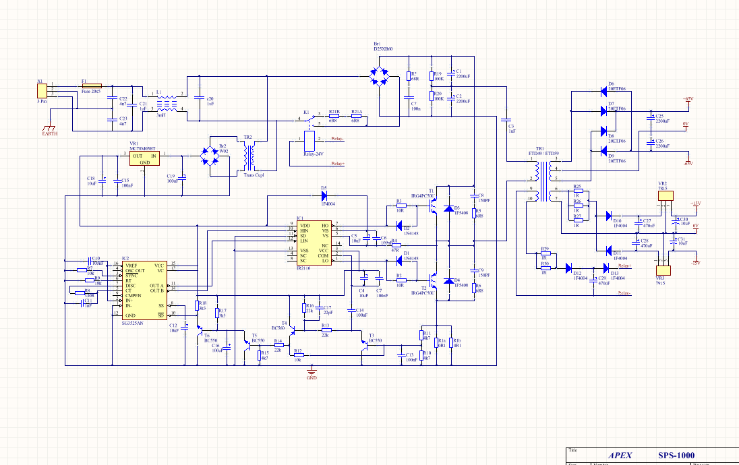Select the D11 1F4004 diode
The width and height of the screenshot is (739, 465).
pos(609,250)
